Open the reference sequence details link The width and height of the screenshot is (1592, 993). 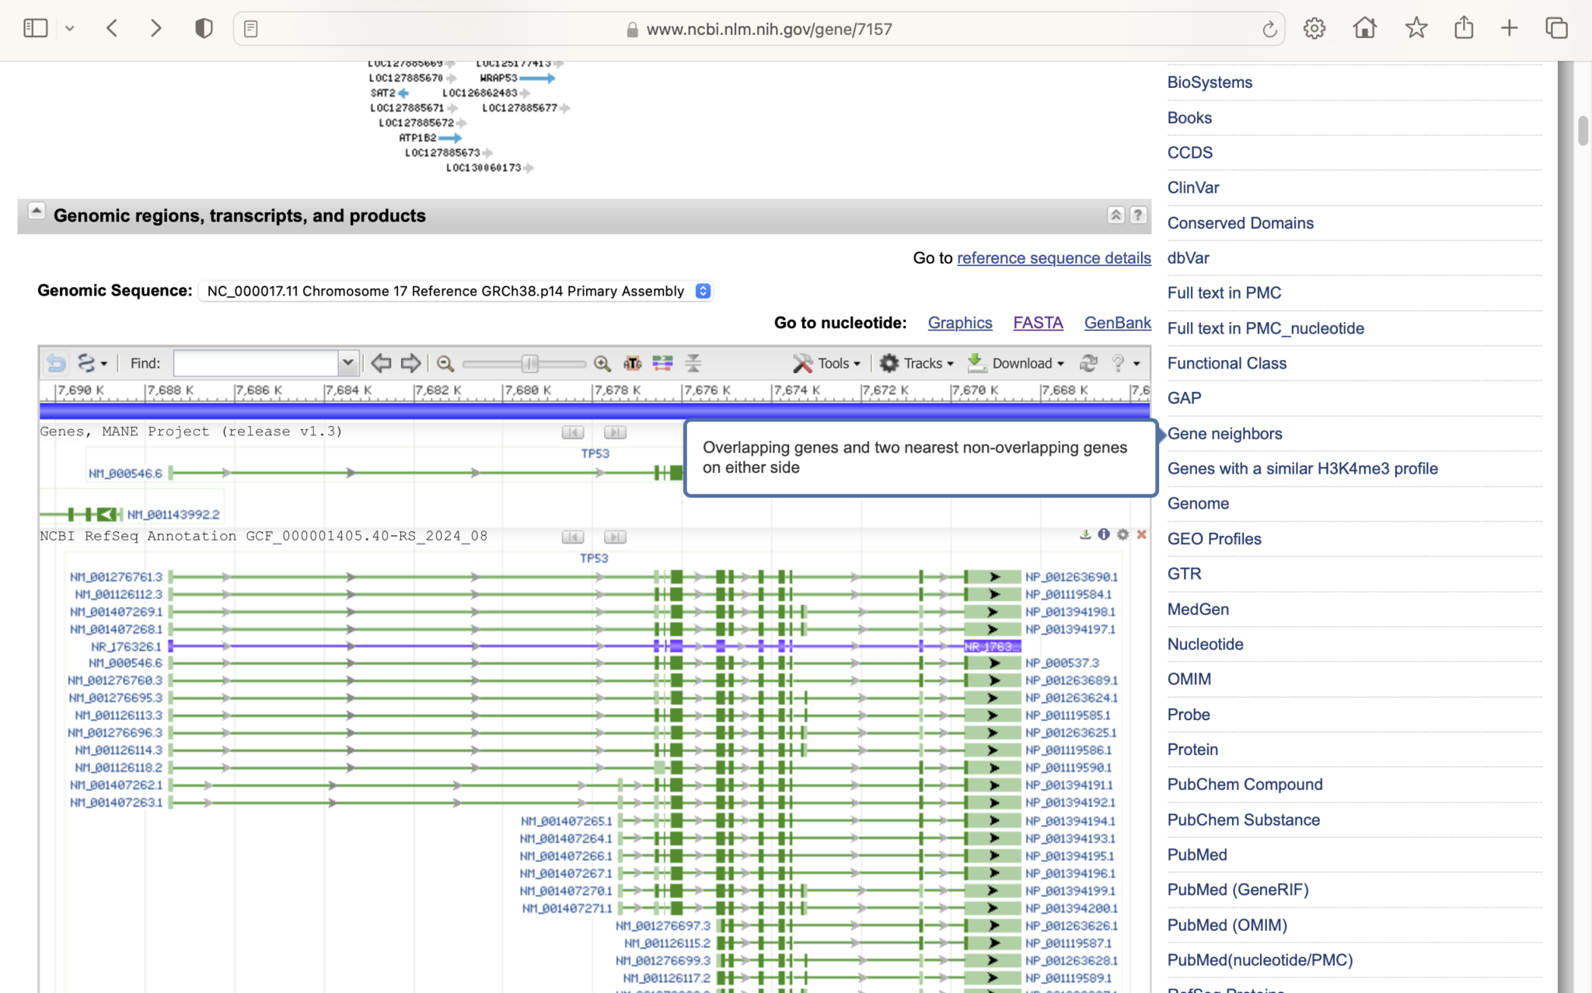point(1053,257)
